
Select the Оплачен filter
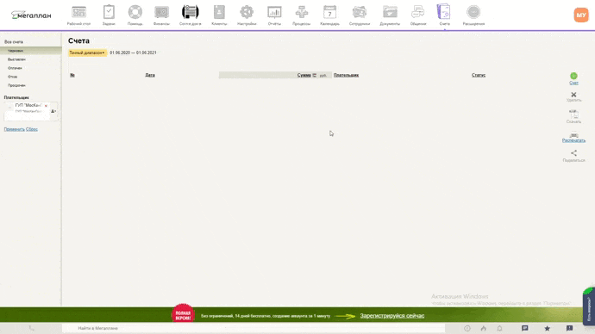click(x=15, y=68)
